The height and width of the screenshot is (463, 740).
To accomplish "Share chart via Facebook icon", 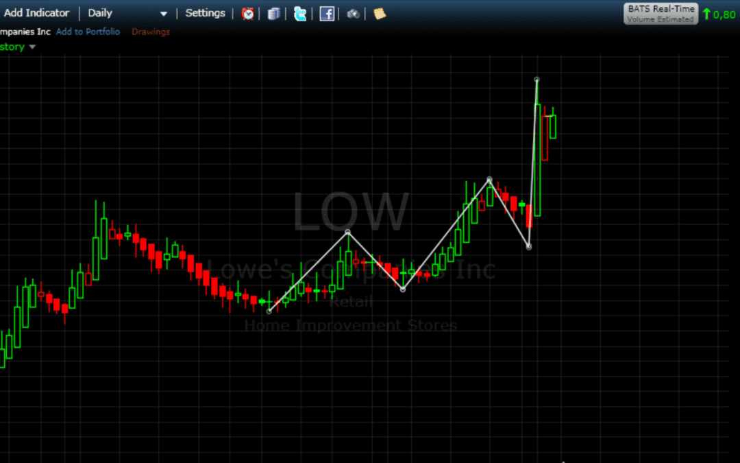I will coord(327,14).
